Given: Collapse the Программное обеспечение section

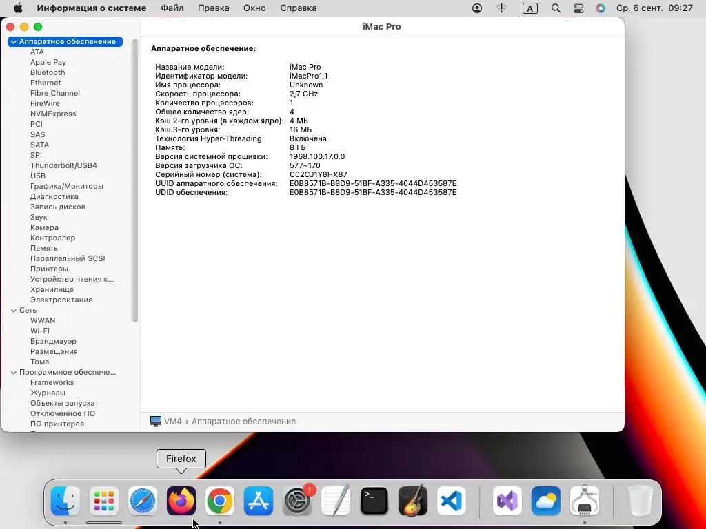Looking at the screenshot, I should 14,373.
